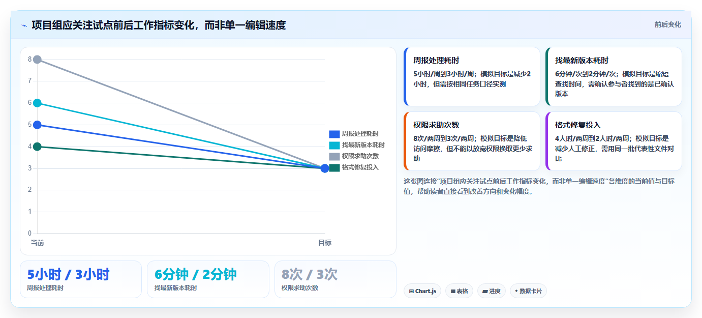This screenshot has height=318, width=702.
Task: Click the 权限求助次数 card title
Action: (x=436, y=125)
